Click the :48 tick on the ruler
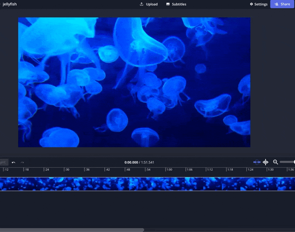The height and width of the screenshot is (232, 295). [x=128, y=170]
